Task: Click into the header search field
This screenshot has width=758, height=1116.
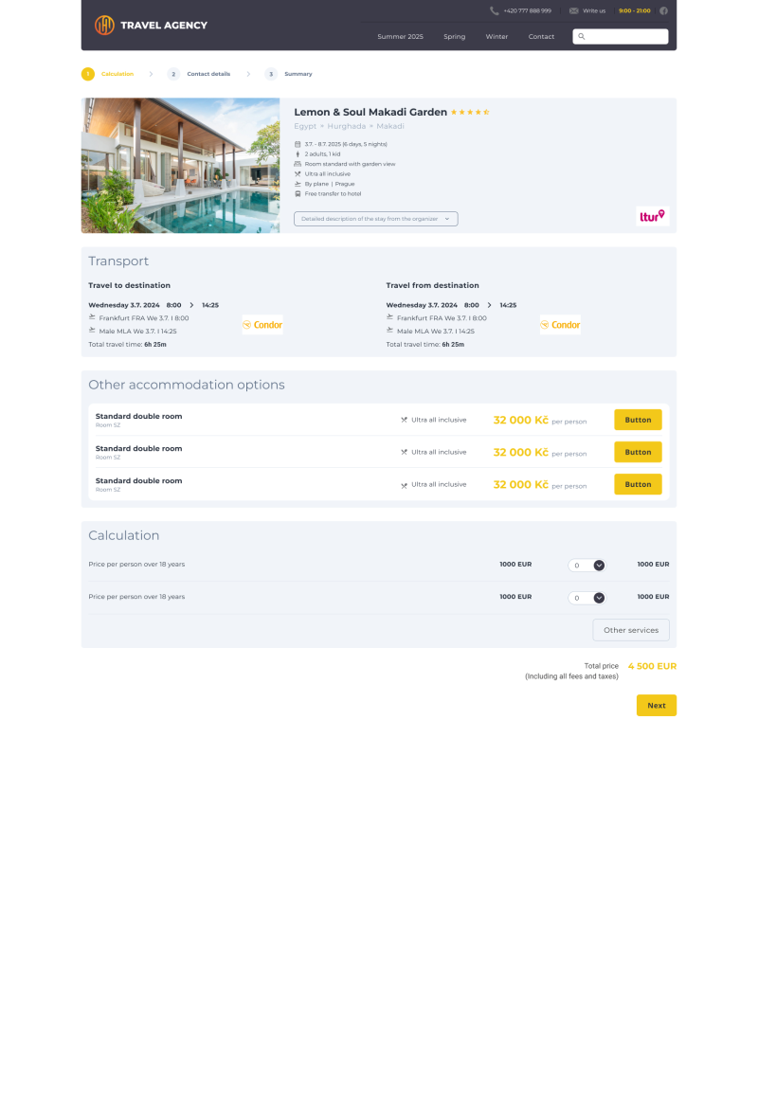Action: (621, 36)
